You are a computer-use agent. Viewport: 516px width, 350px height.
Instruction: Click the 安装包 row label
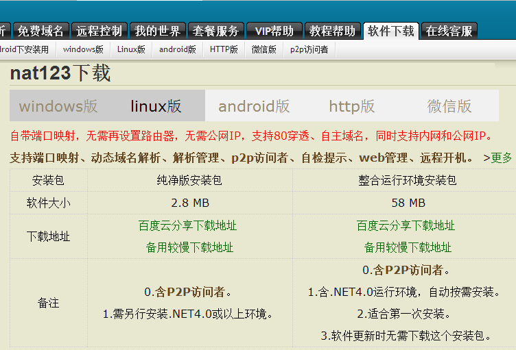[48, 180]
